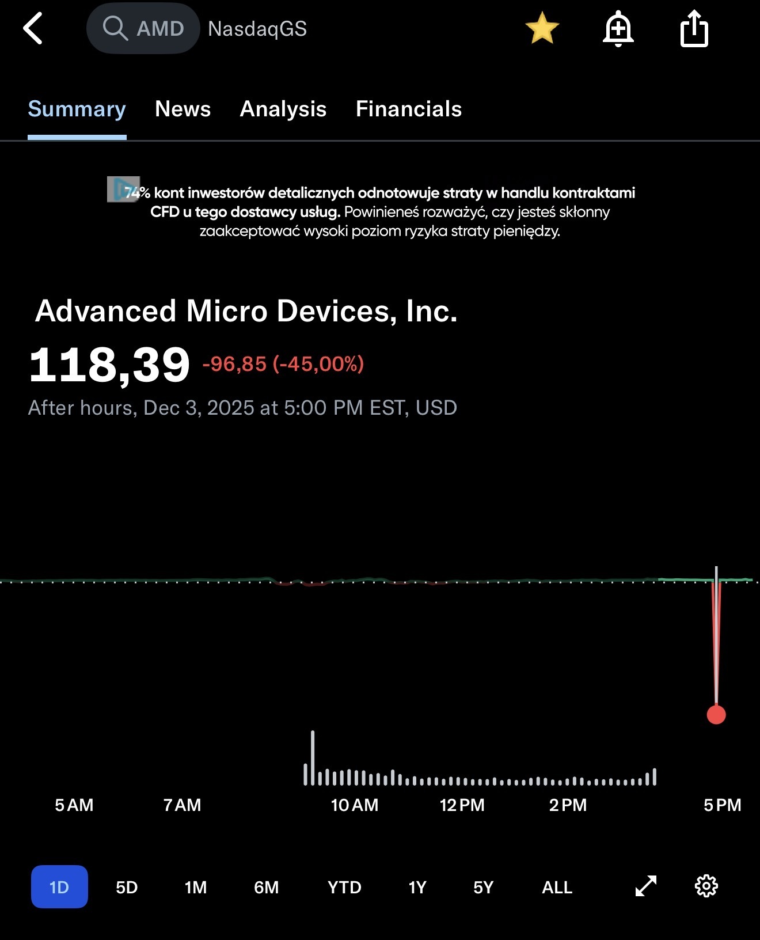Click the ad play icon
This screenshot has width=760, height=940.
(123, 189)
